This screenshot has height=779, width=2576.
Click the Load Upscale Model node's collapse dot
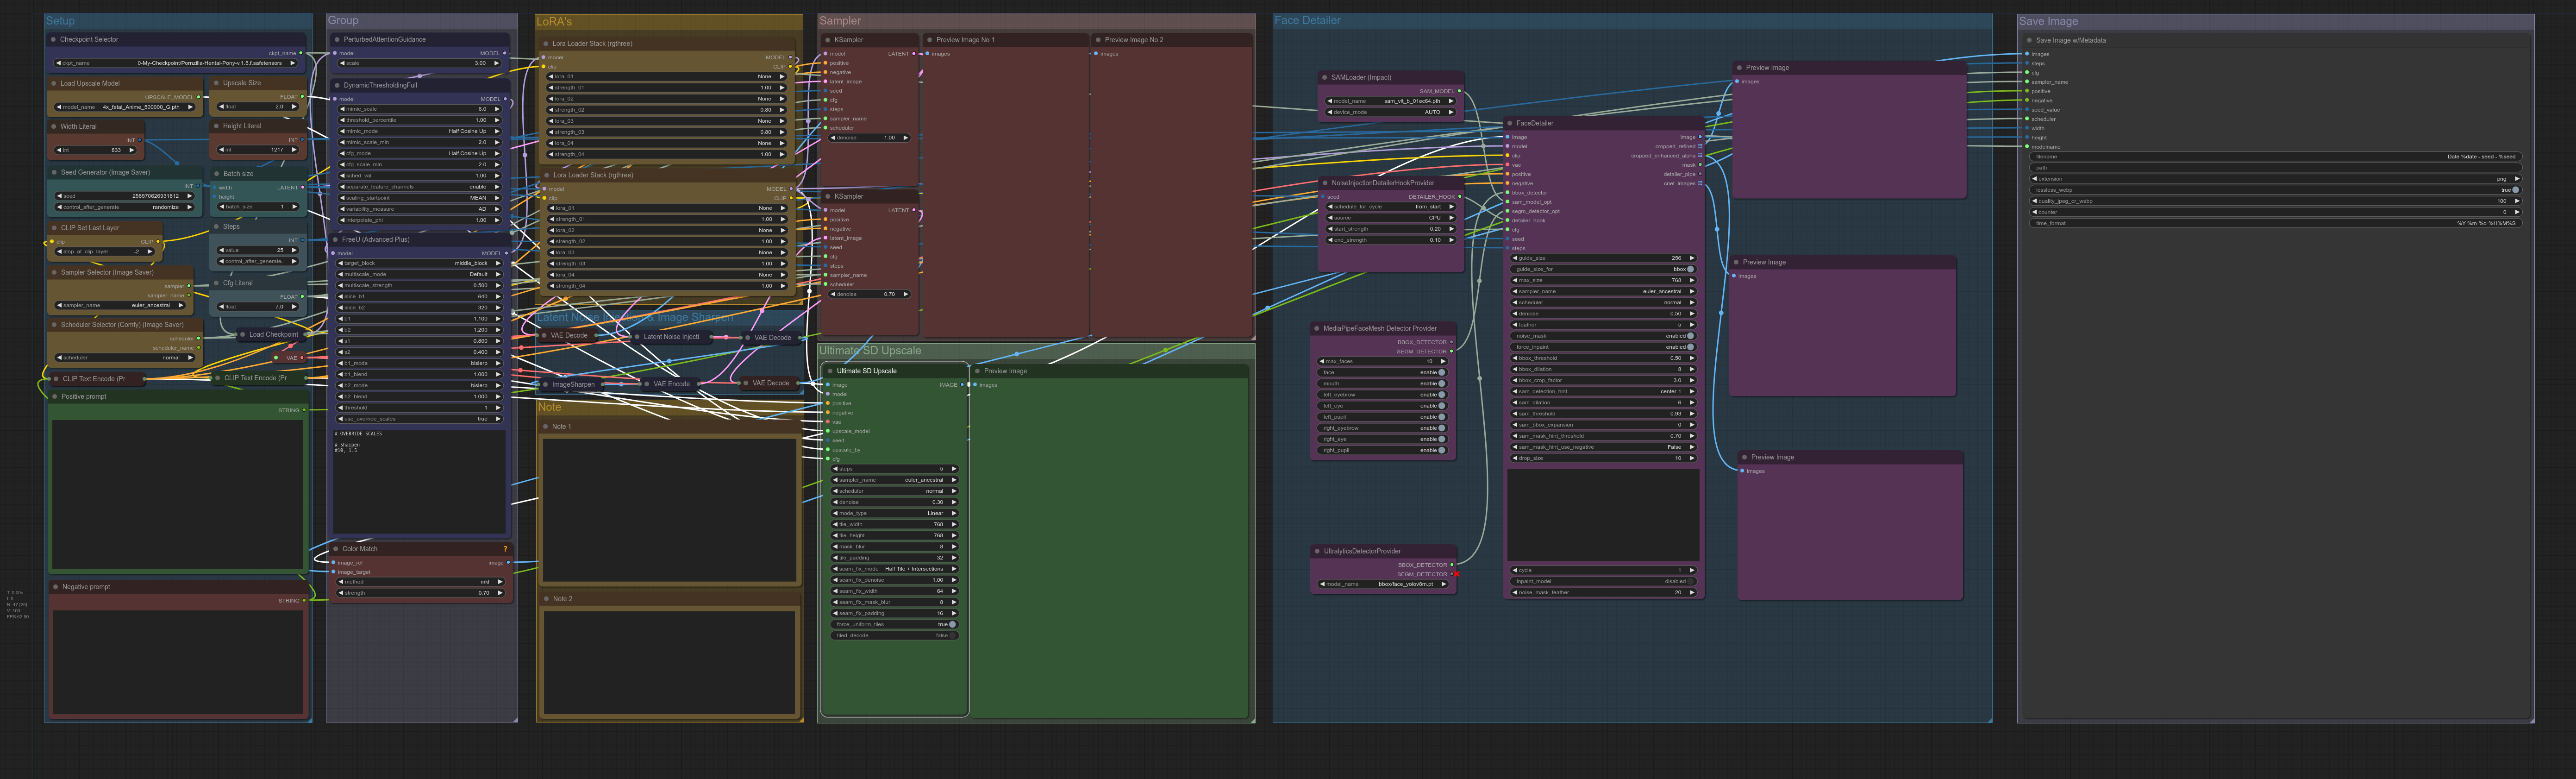[x=54, y=84]
